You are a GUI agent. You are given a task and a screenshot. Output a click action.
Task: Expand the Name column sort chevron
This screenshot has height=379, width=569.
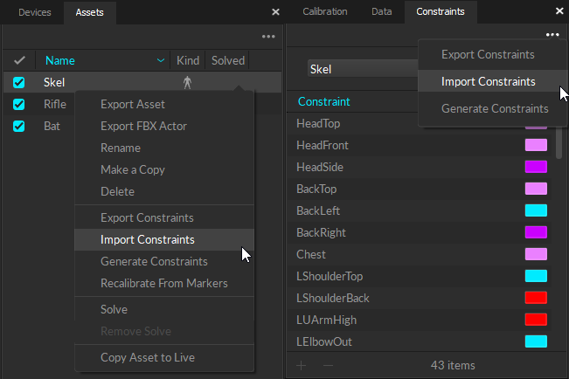(160, 60)
